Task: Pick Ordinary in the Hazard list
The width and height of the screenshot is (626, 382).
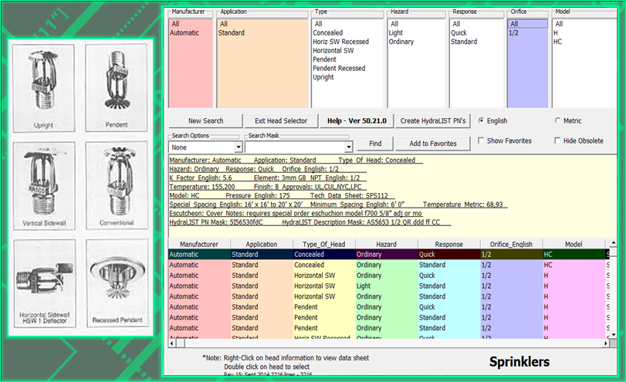Action: (x=401, y=42)
